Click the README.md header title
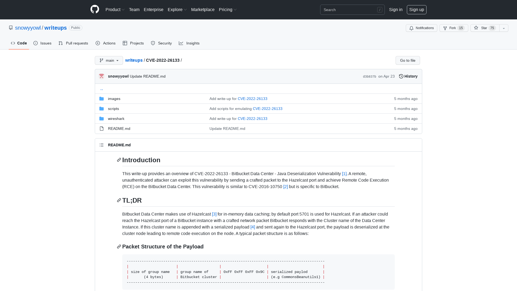This screenshot has width=517, height=291. click(119, 145)
